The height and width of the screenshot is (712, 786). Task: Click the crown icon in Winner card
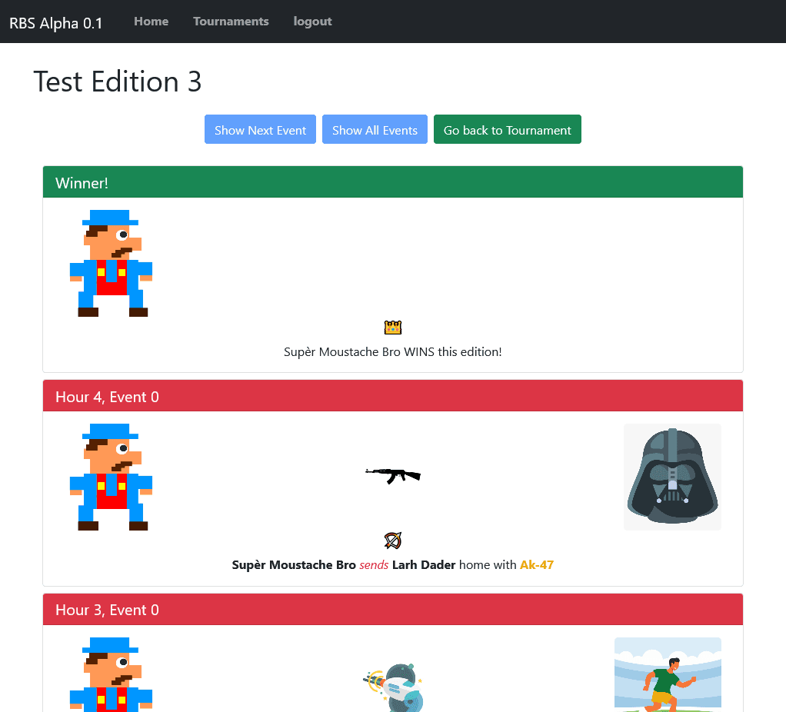coord(393,328)
